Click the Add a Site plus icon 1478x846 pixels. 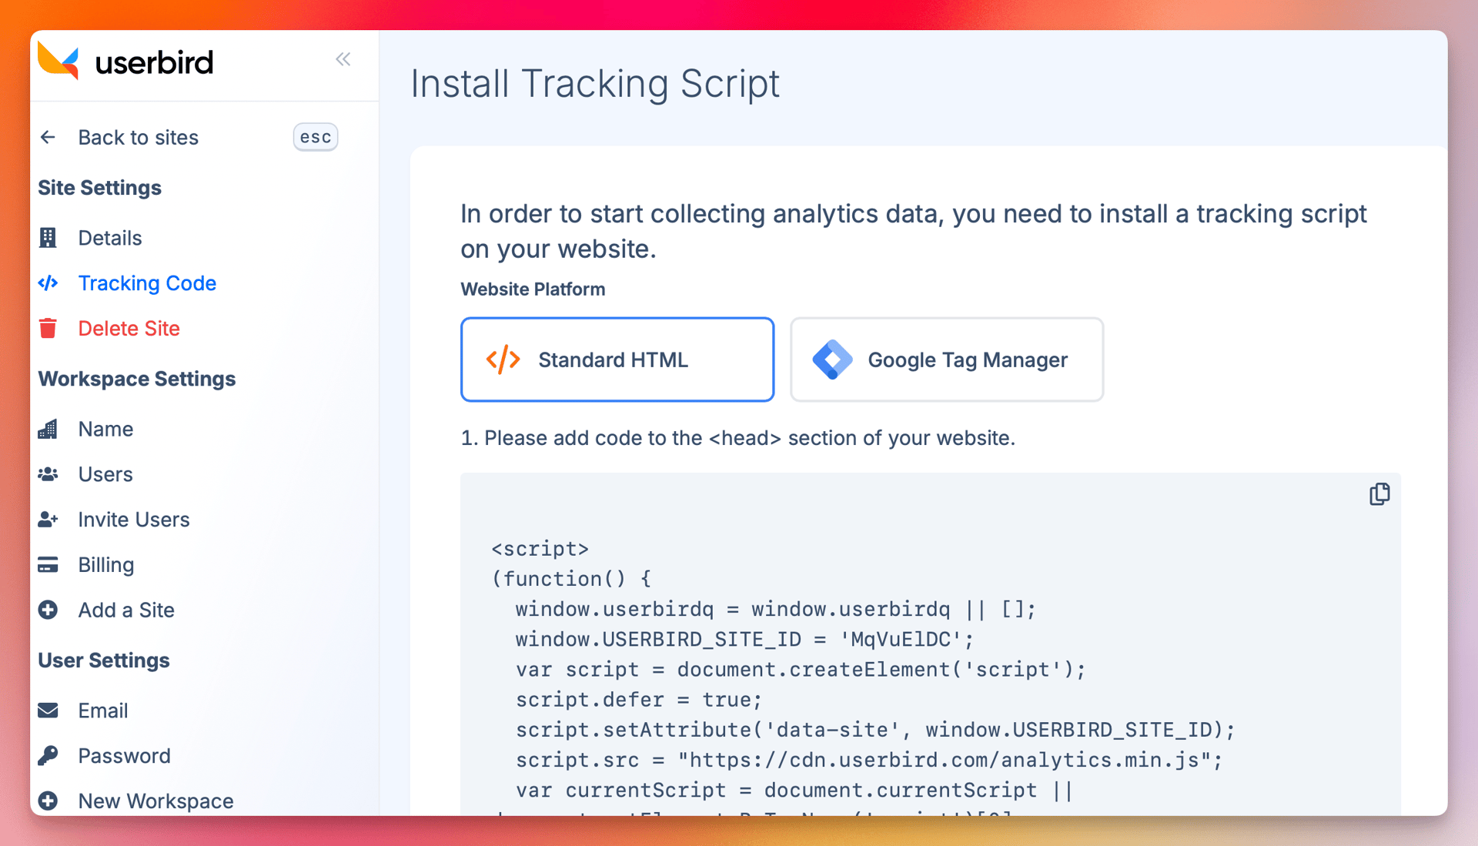point(48,610)
